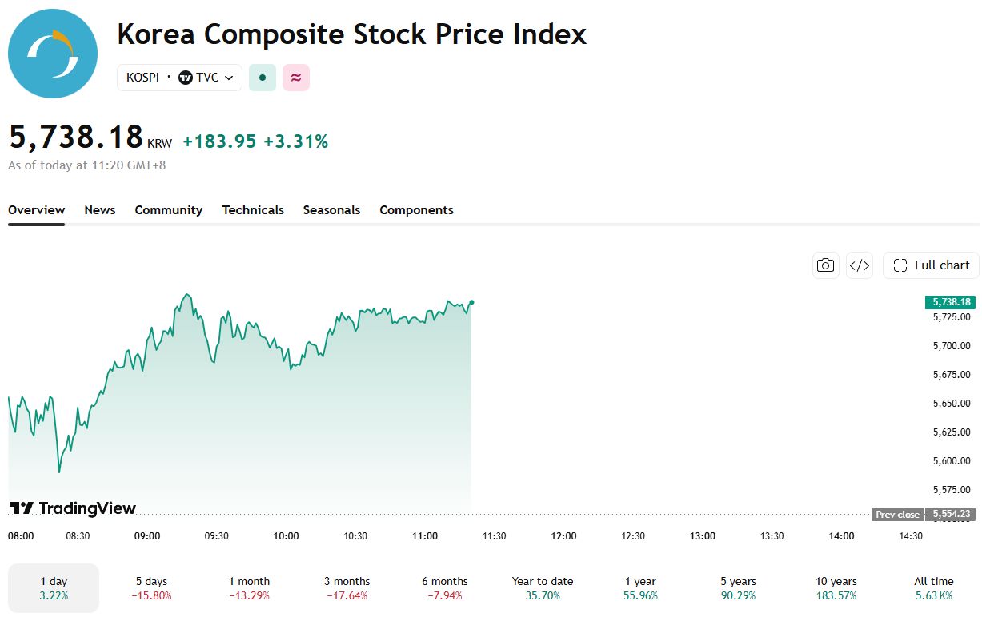Click the green market status dot icon
Screen dimensions: 982x617
[x=263, y=78]
